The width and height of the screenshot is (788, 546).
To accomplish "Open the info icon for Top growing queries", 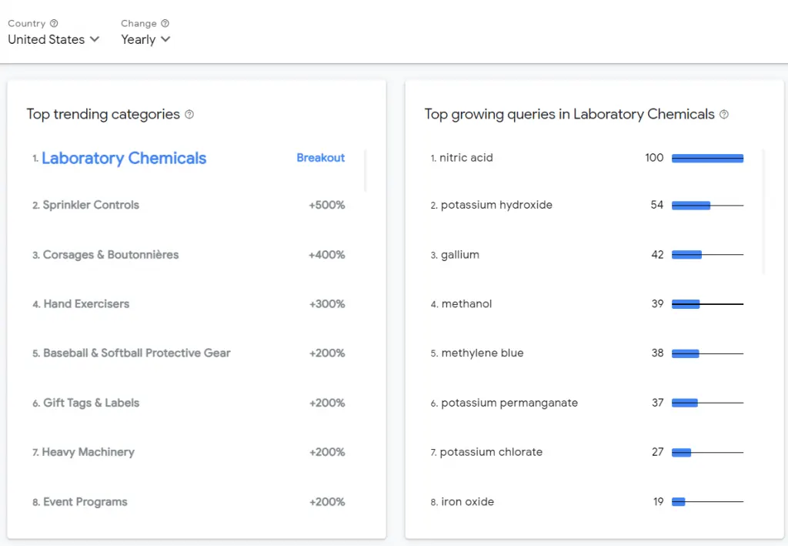I will tap(723, 113).
